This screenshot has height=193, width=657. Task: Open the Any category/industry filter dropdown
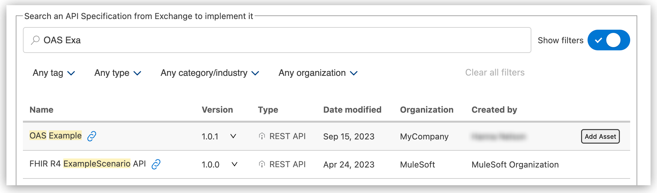click(x=209, y=73)
